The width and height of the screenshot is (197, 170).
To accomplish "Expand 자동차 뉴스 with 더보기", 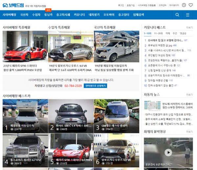I will tap(189, 95).
